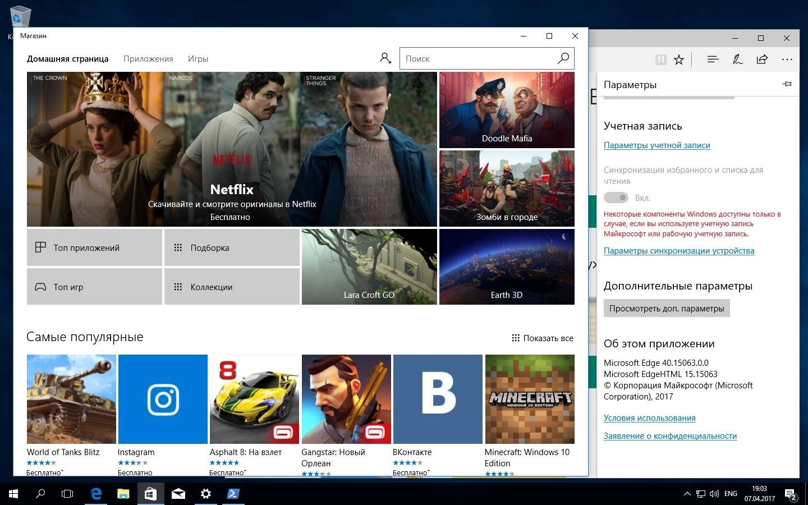Open File Explorer from the taskbar
Screen dimensions: 808x505
[x=123, y=494]
